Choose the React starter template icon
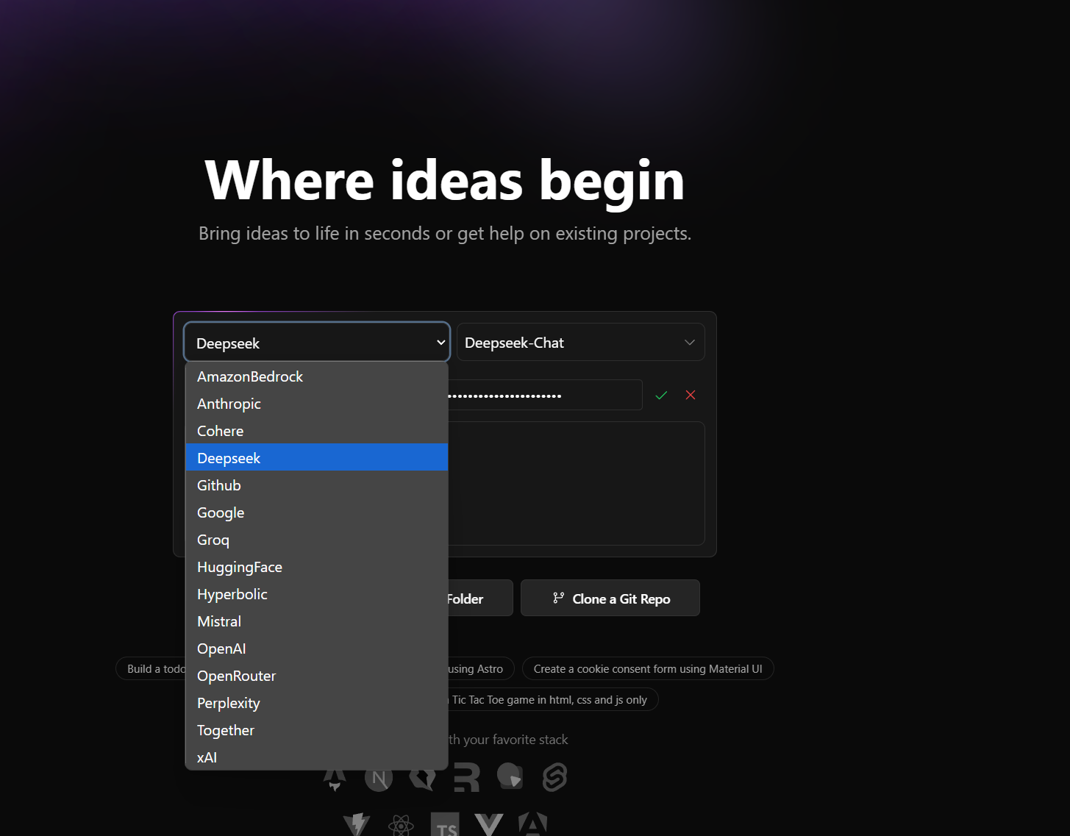 [401, 825]
